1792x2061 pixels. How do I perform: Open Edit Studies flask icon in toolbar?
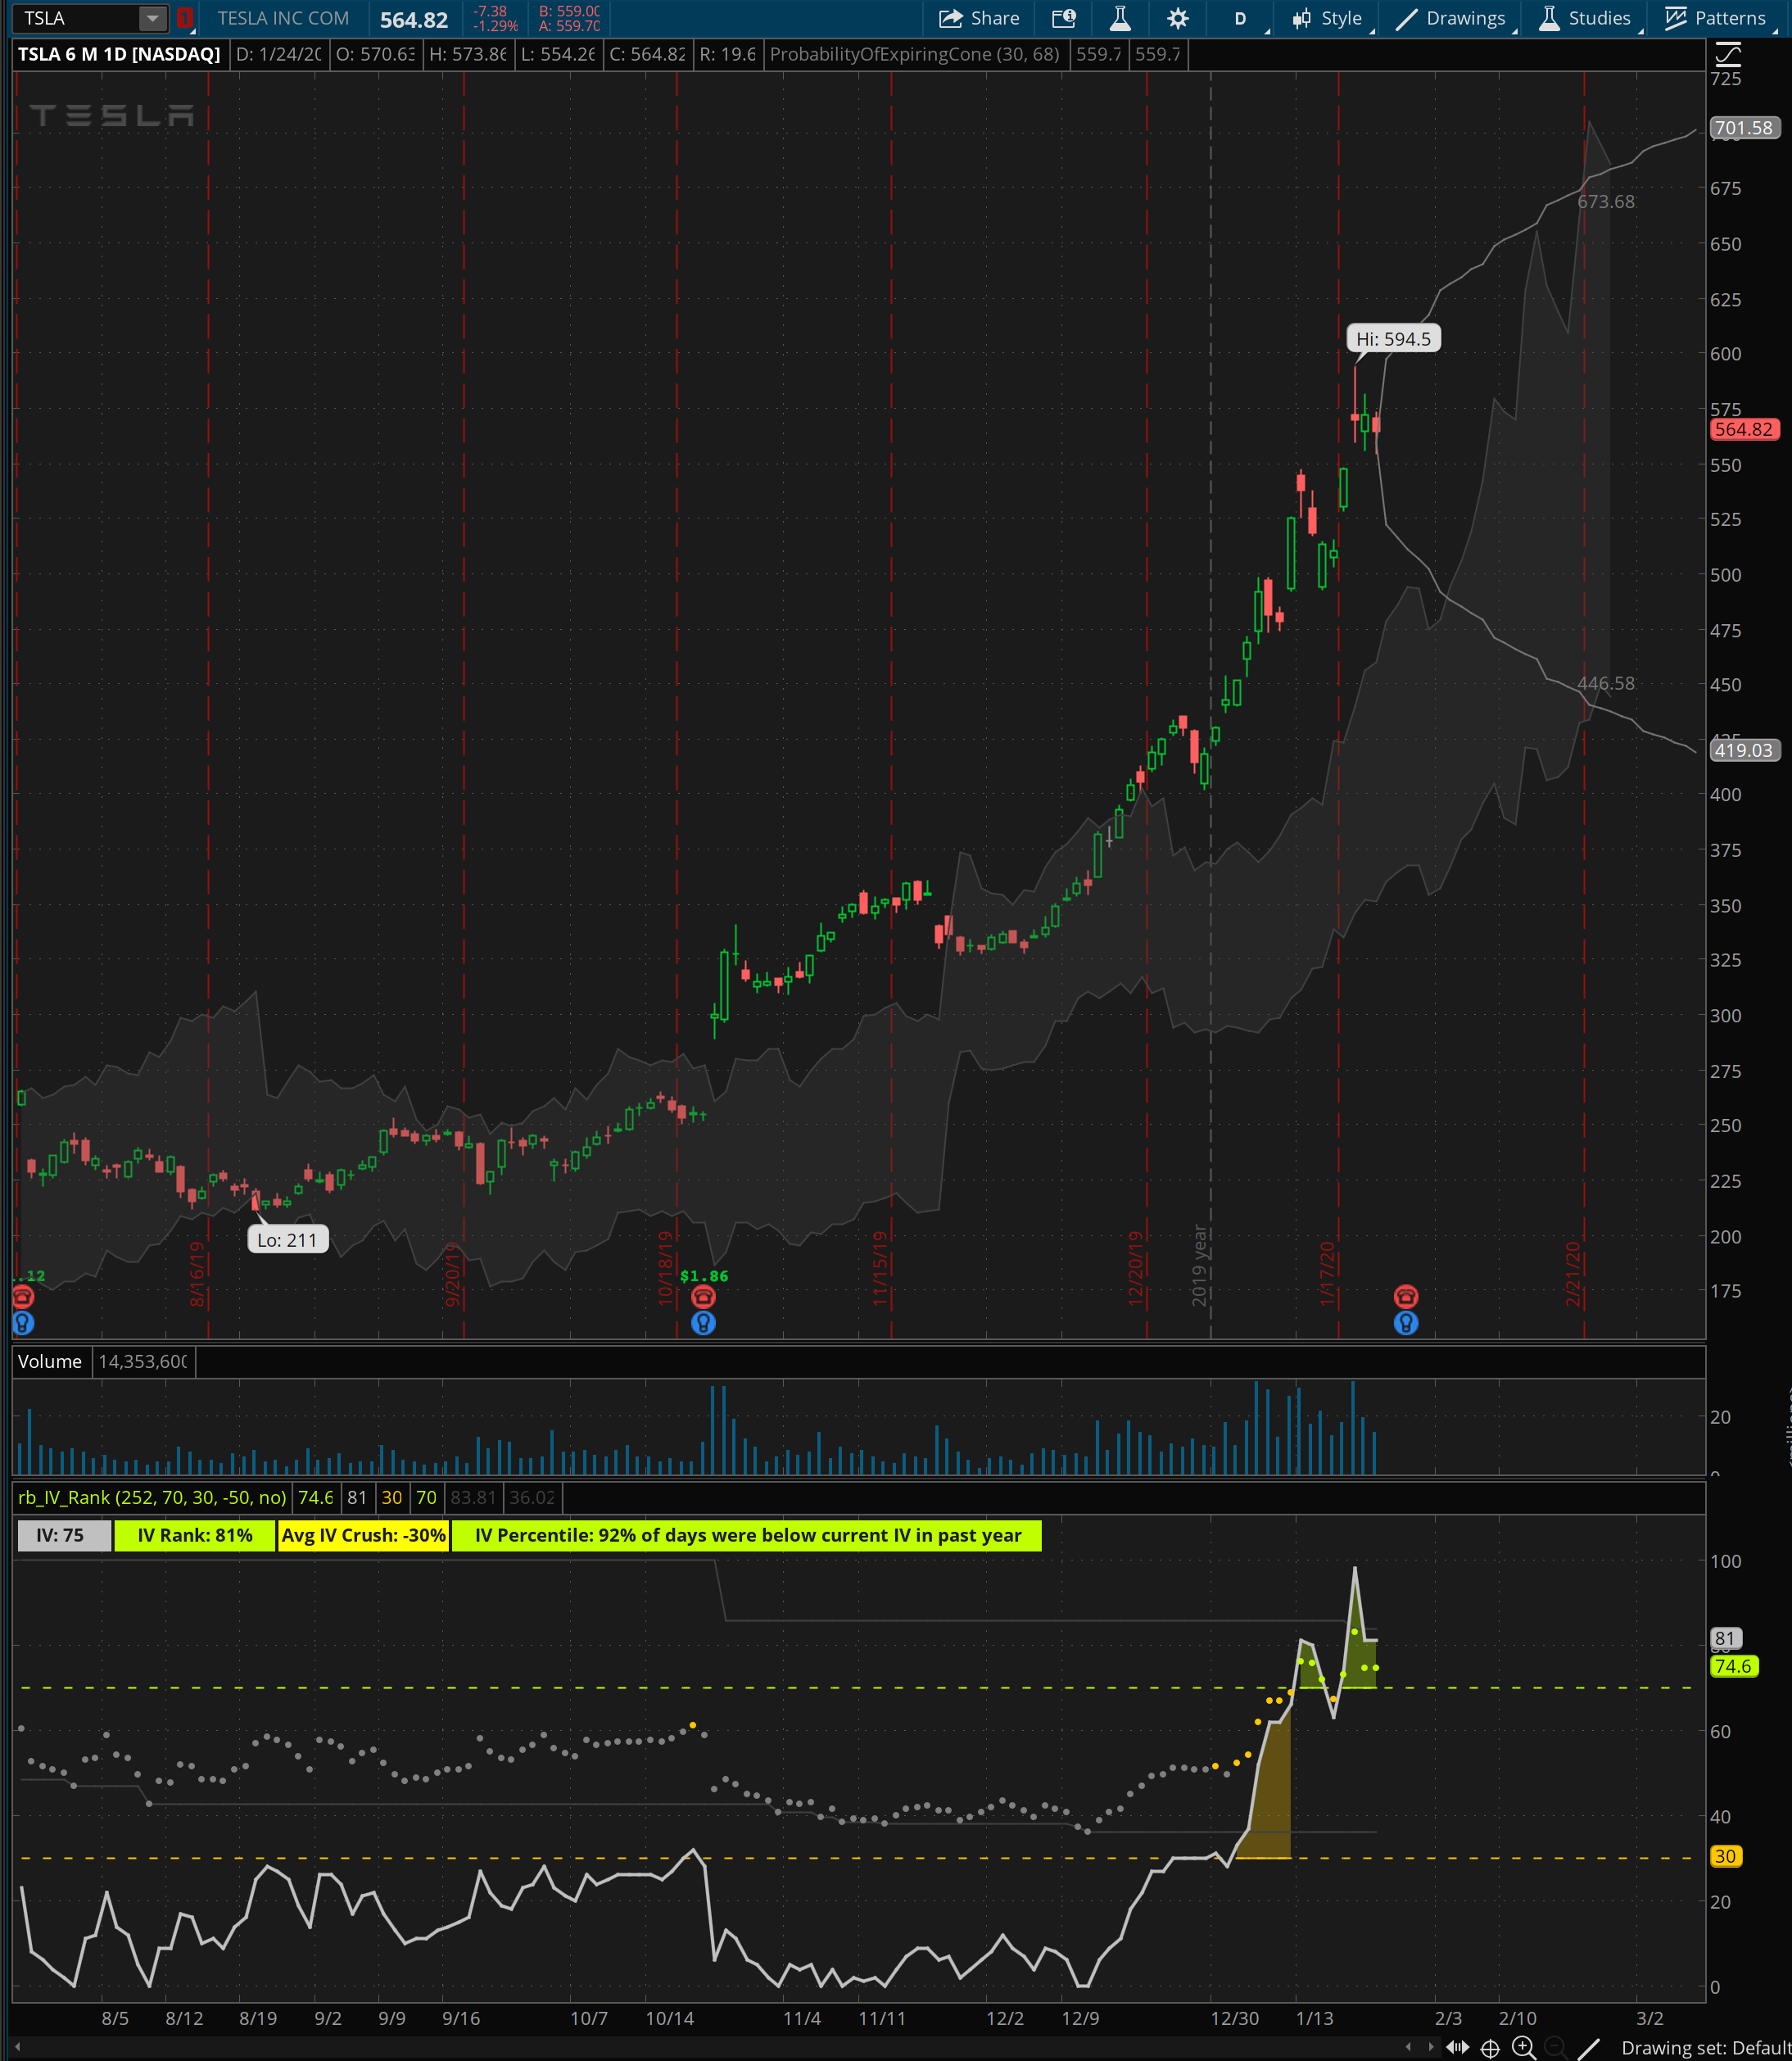click(1120, 18)
